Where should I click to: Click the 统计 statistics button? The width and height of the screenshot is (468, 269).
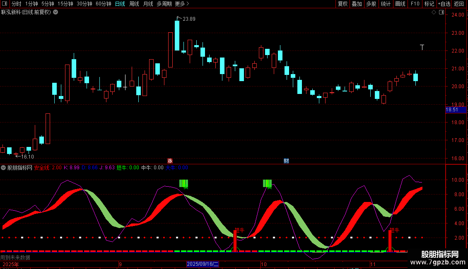[x=385, y=4]
